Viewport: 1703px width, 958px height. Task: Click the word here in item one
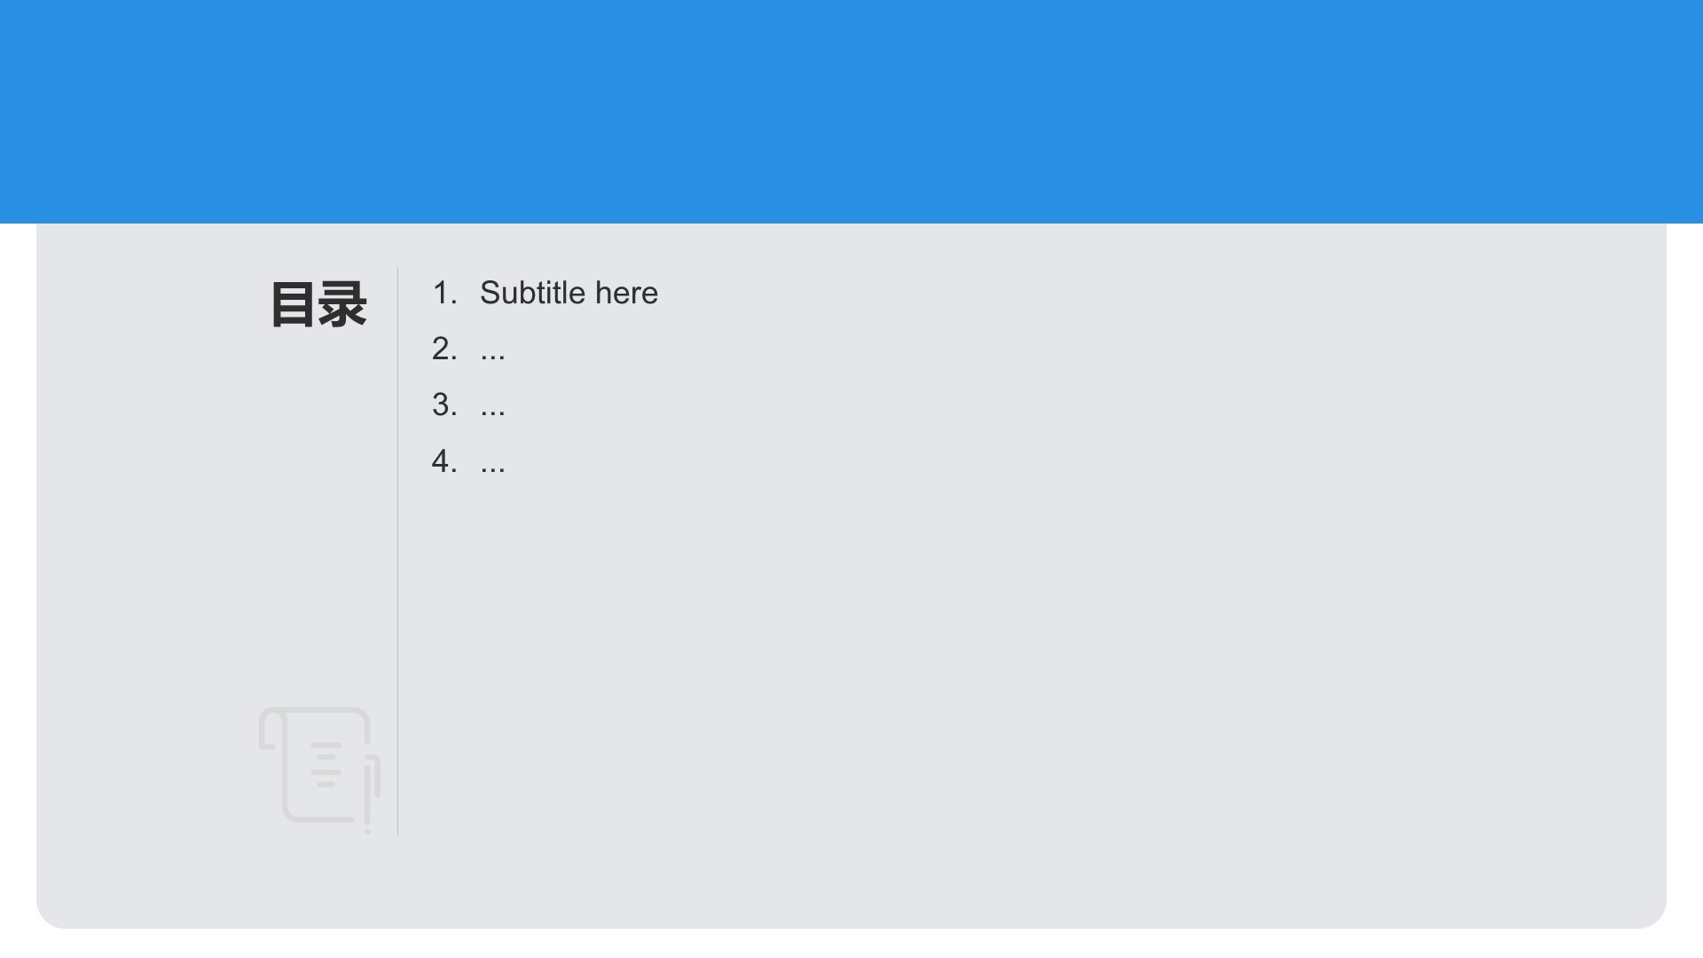[626, 293]
